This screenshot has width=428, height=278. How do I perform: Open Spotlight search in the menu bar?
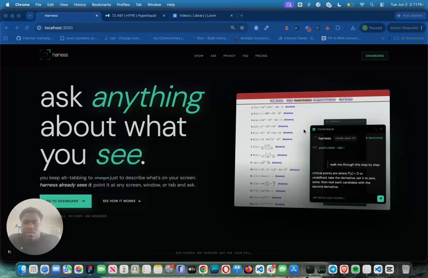(x=372, y=5)
